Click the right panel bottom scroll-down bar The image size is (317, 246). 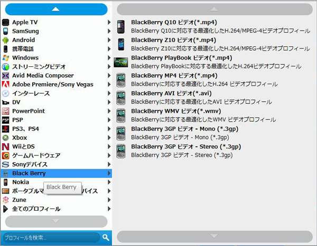pyautogui.click(x=214, y=235)
